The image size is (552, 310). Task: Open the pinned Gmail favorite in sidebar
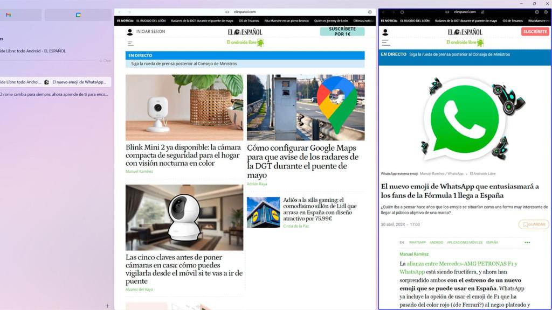[x=9, y=15]
